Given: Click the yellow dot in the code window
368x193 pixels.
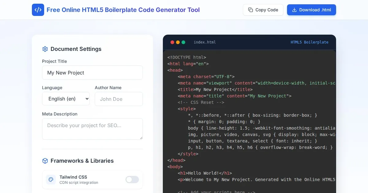Looking at the screenshot, I should (x=178, y=42).
